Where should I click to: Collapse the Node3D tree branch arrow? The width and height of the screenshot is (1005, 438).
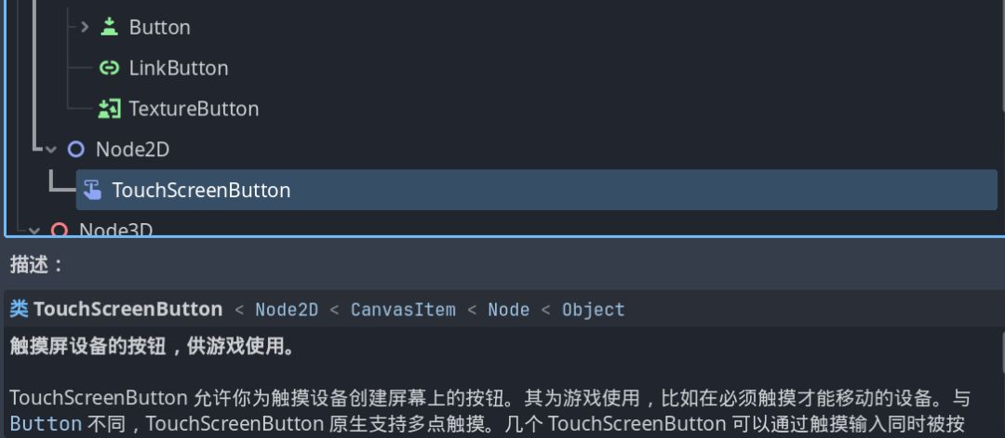tap(34, 230)
